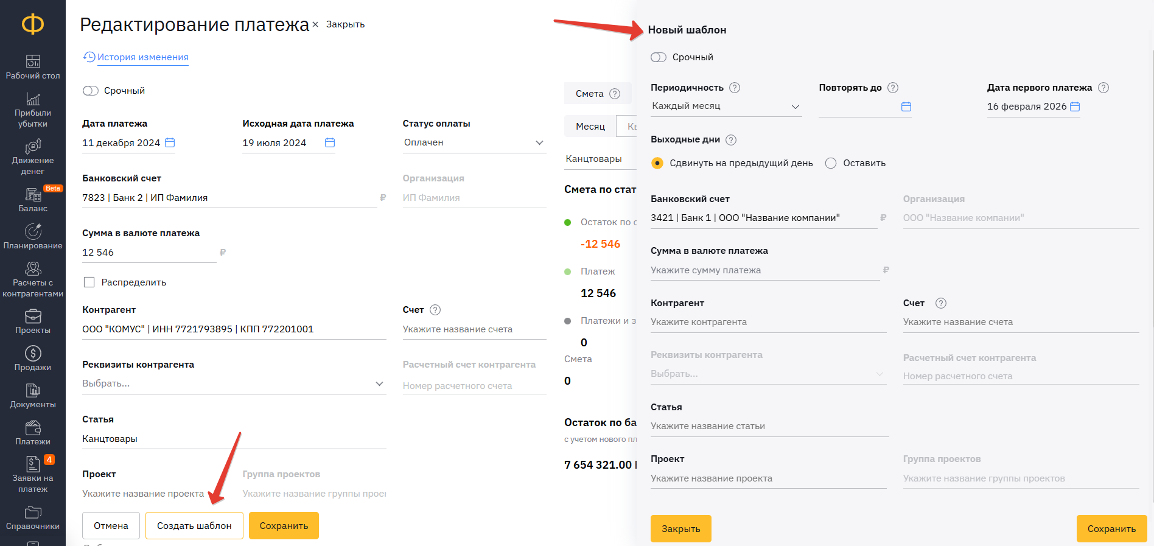
Task: Toggle Срочный switch in payment editing form
Action: tap(91, 91)
